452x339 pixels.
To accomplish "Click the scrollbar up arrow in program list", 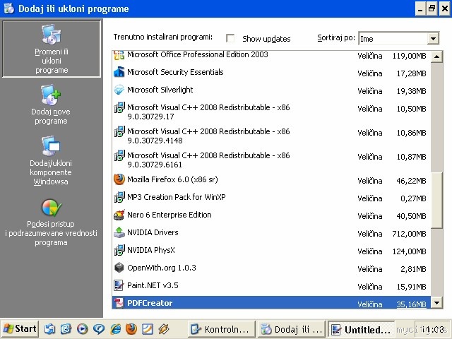I will [436, 56].
